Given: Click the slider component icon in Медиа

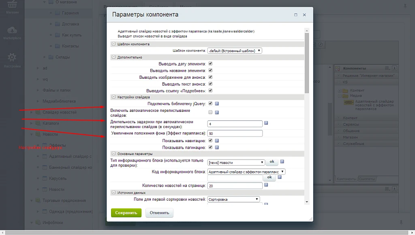Looking at the screenshot, I should click(349, 102).
